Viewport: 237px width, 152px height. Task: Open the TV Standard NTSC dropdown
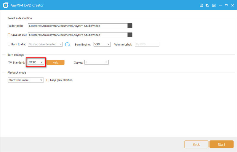tap(36, 62)
